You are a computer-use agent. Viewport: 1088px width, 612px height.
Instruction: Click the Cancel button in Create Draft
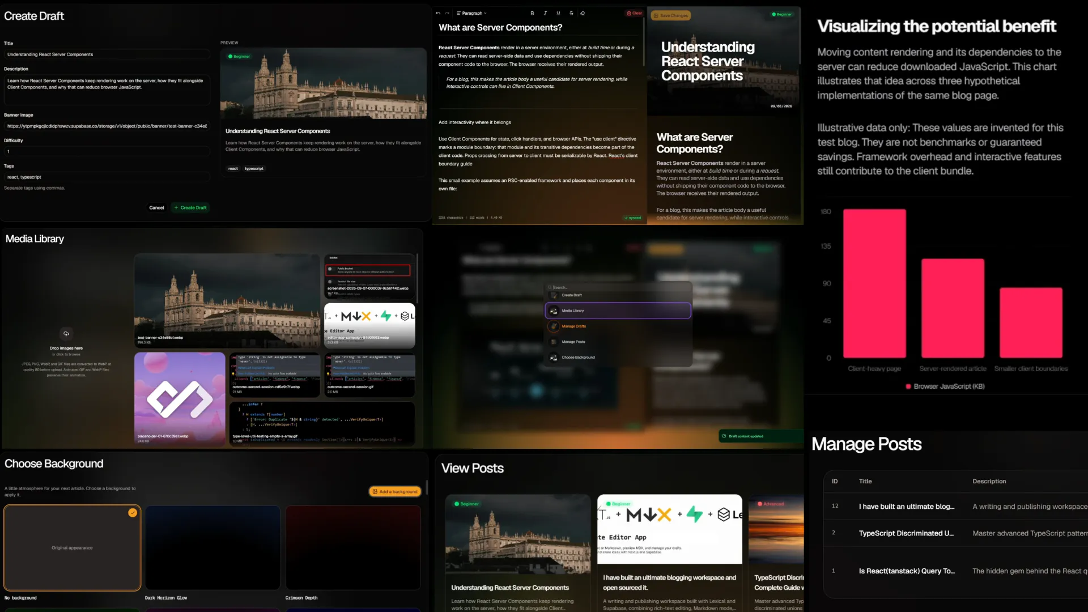[x=156, y=208]
